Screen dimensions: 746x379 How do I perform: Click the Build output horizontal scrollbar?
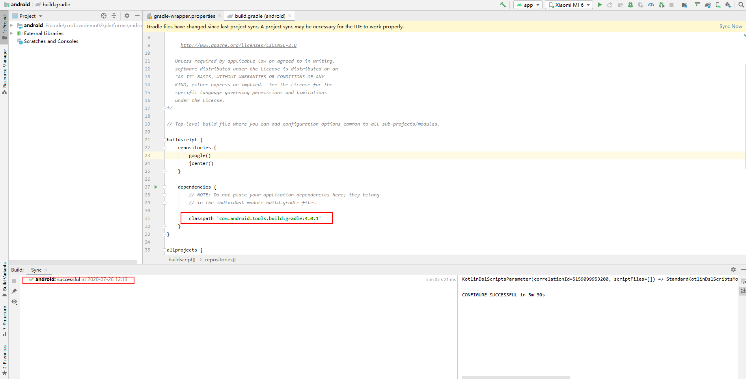pyautogui.click(x=516, y=377)
